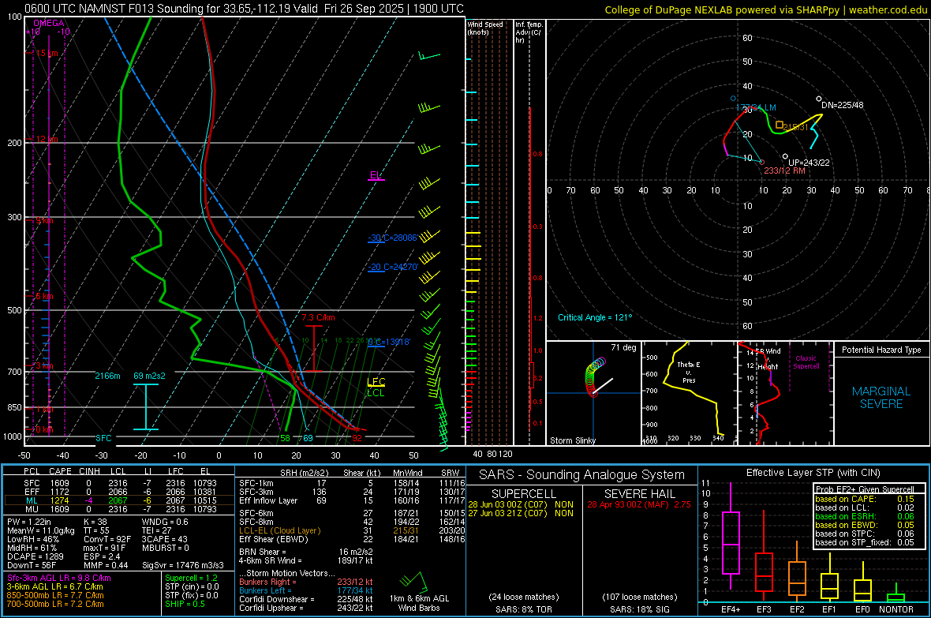Click the 1km & 6km AGL wind barbs glyph
Viewport: 931px width, 618px height.
tap(414, 582)
